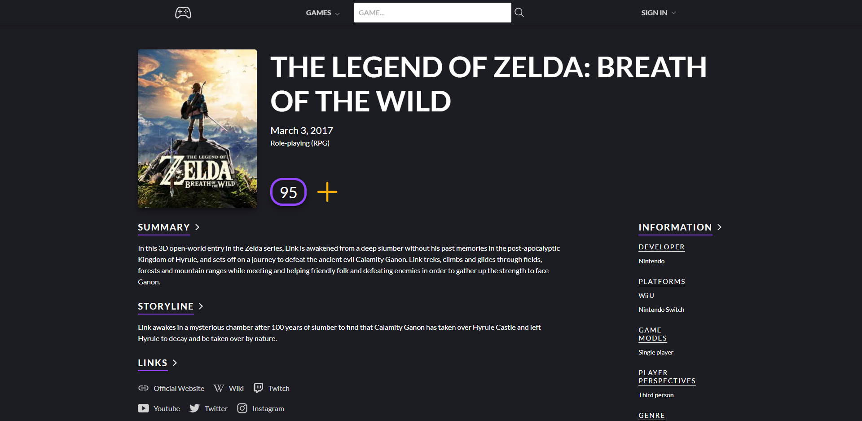The image size is (862, 421).
Task: Select the Twitter bird icon
Action: point(195,408)
